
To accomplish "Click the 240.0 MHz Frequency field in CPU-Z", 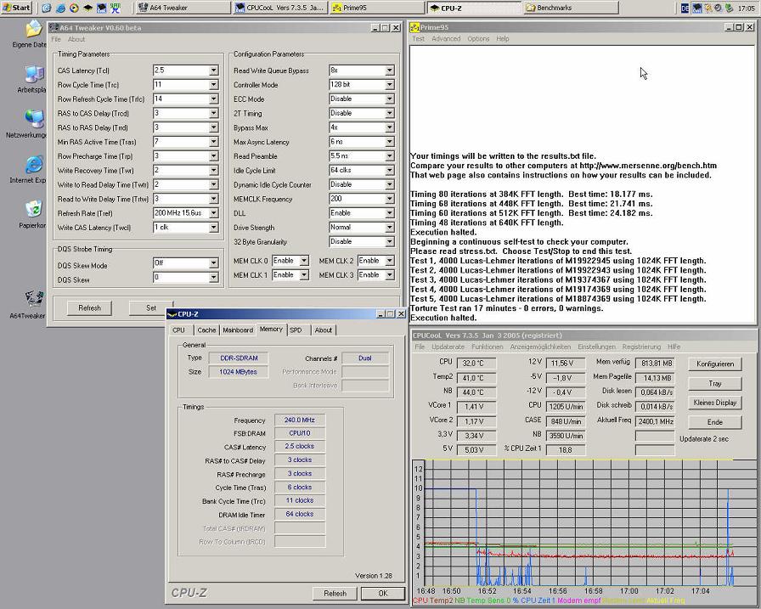I will pyautogui.click(x=300, y=420).
